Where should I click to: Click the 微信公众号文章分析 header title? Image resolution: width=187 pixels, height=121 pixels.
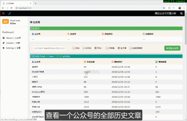165,13
